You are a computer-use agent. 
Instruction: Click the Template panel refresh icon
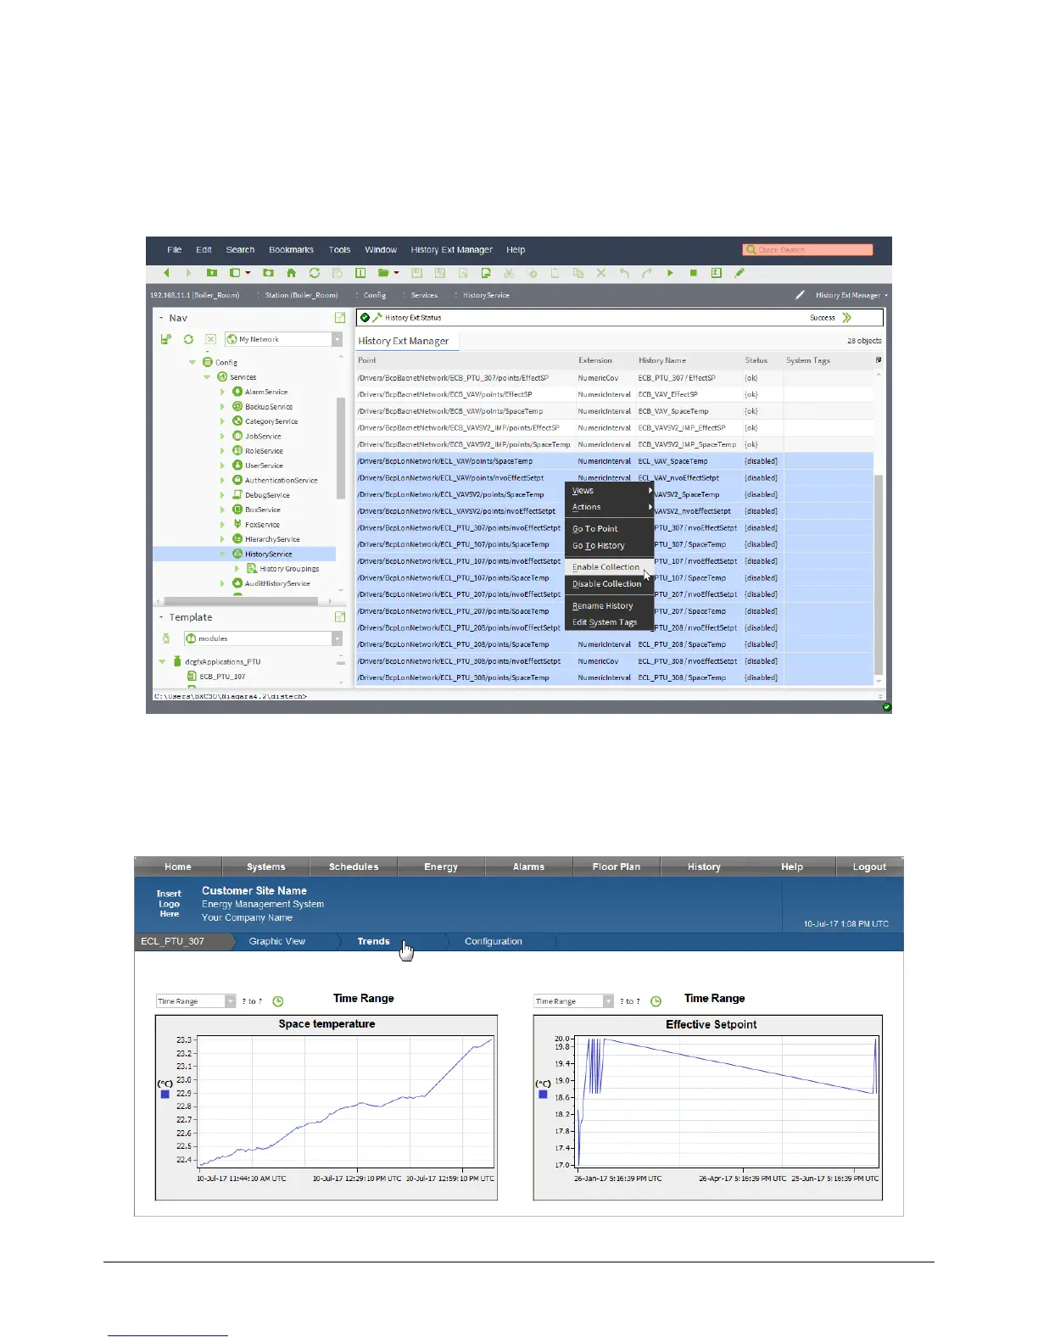[x=166, y=638]
